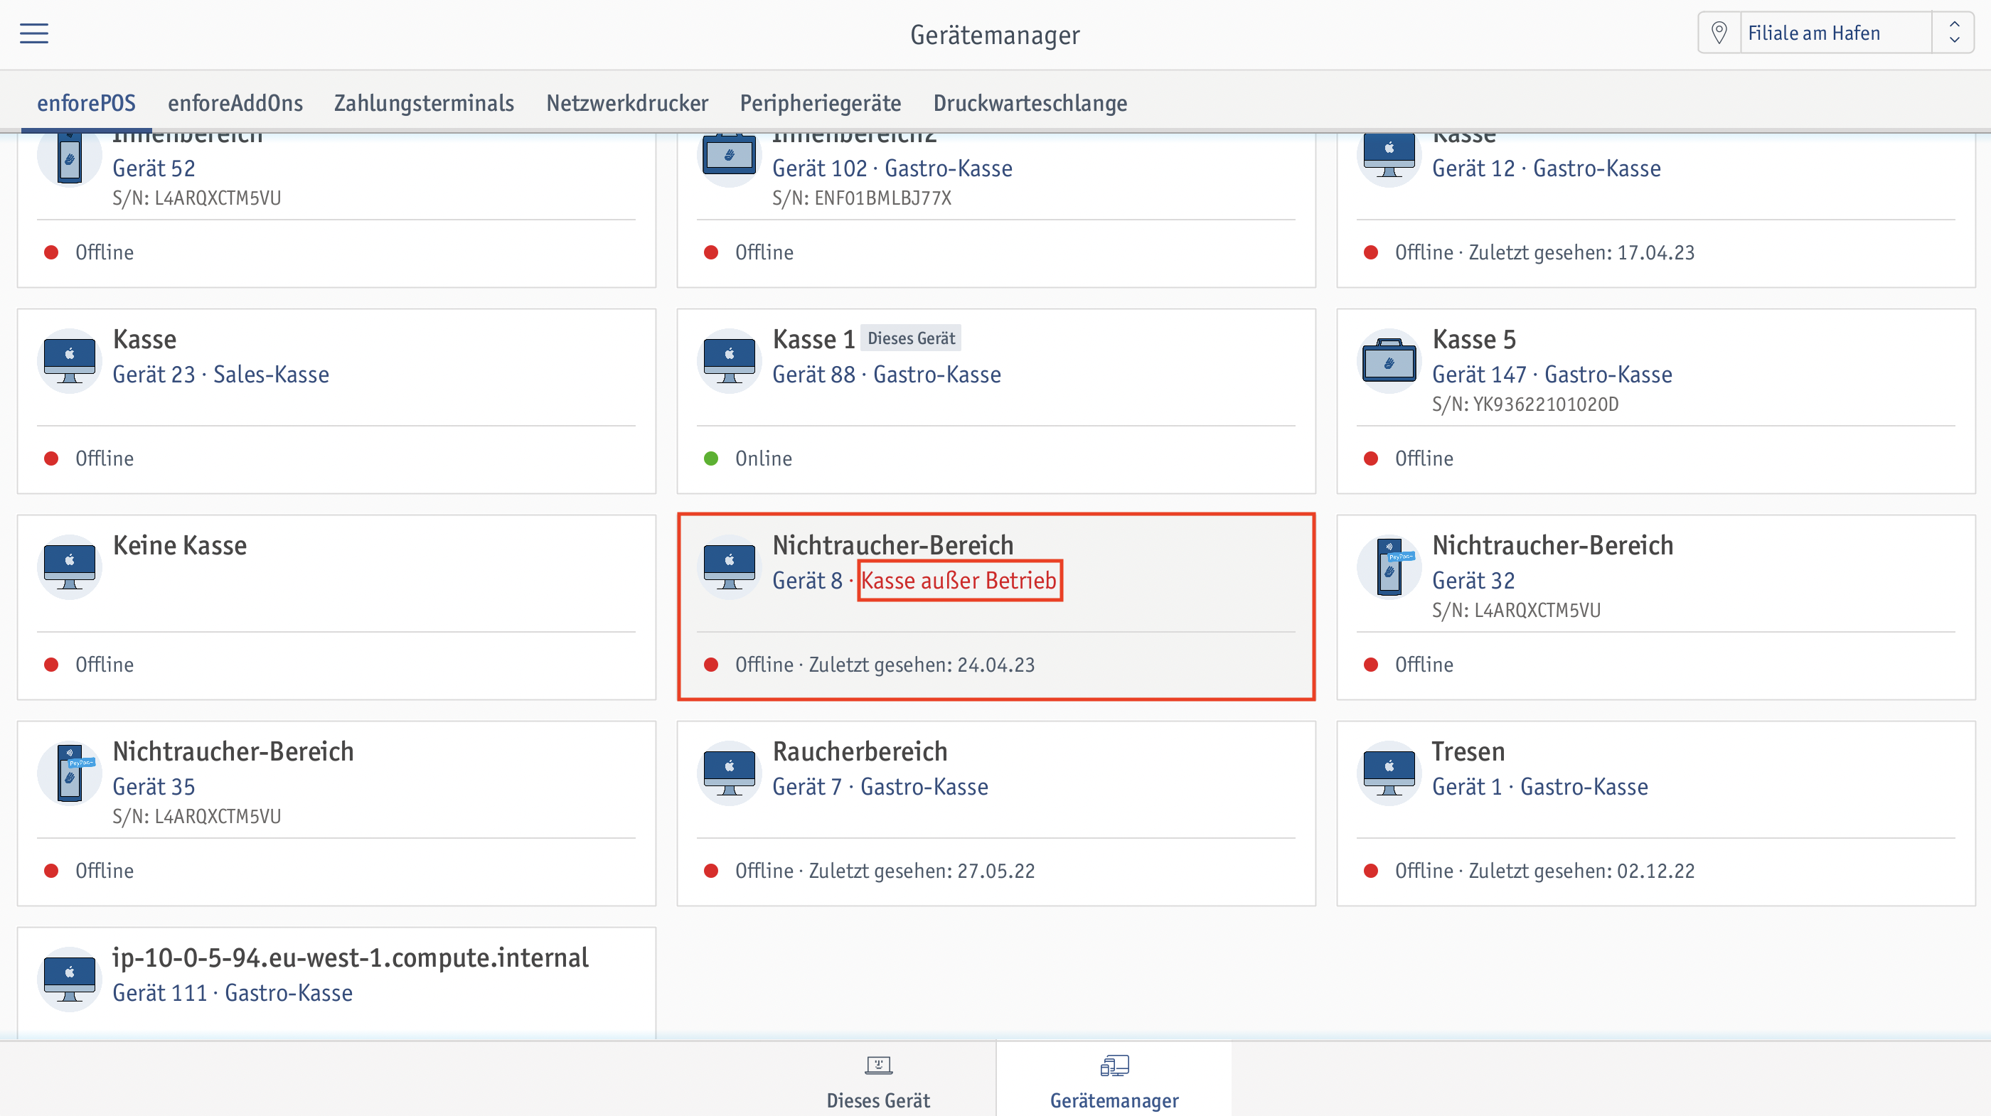This screenshot has height=1116, width=1991.
Task: Click 'Gerät 1 · Gastro-Kasse' text
Action: 1539,787
